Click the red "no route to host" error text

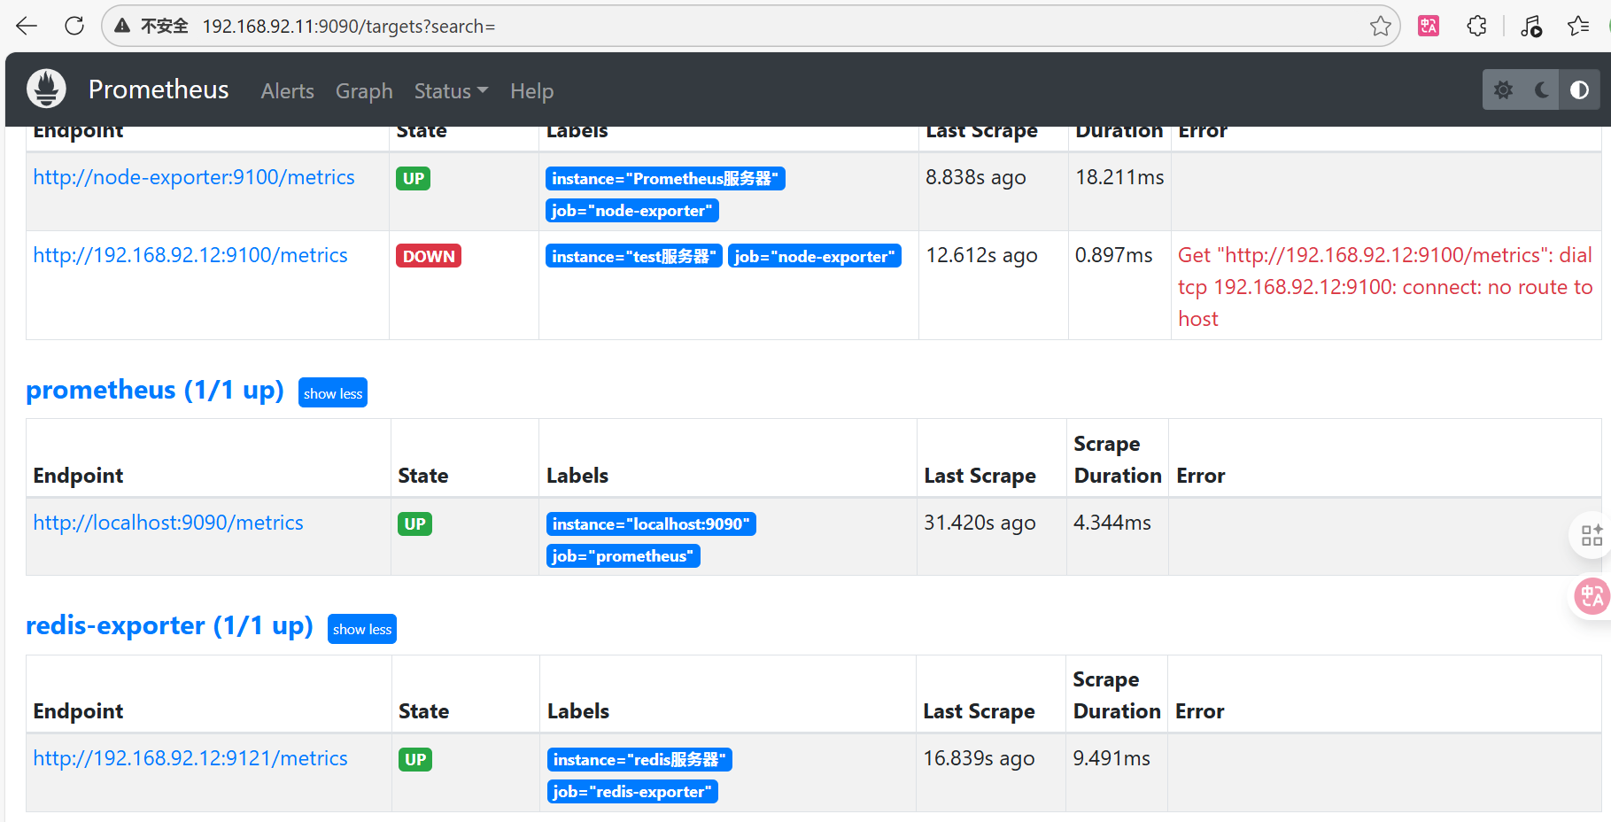(x=1385, y=287)
